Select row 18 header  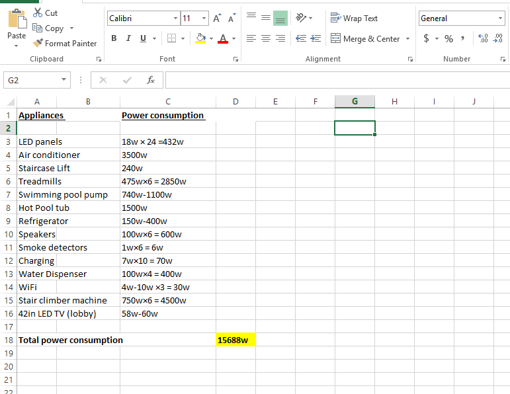[x=9, y=340]
